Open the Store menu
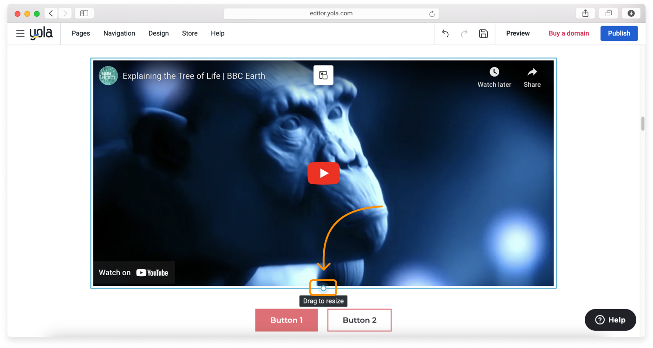The width and height of the screenshot is (653, 348). click(x=189, y=33)
